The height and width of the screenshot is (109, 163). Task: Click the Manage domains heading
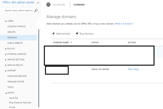point(61,17)
